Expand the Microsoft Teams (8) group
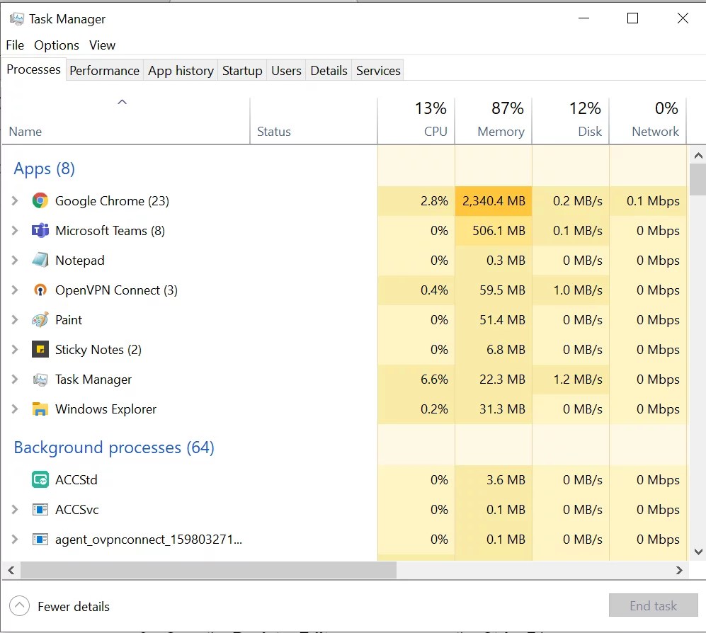Screen dimensions: 706x633 tap(15, 231)
